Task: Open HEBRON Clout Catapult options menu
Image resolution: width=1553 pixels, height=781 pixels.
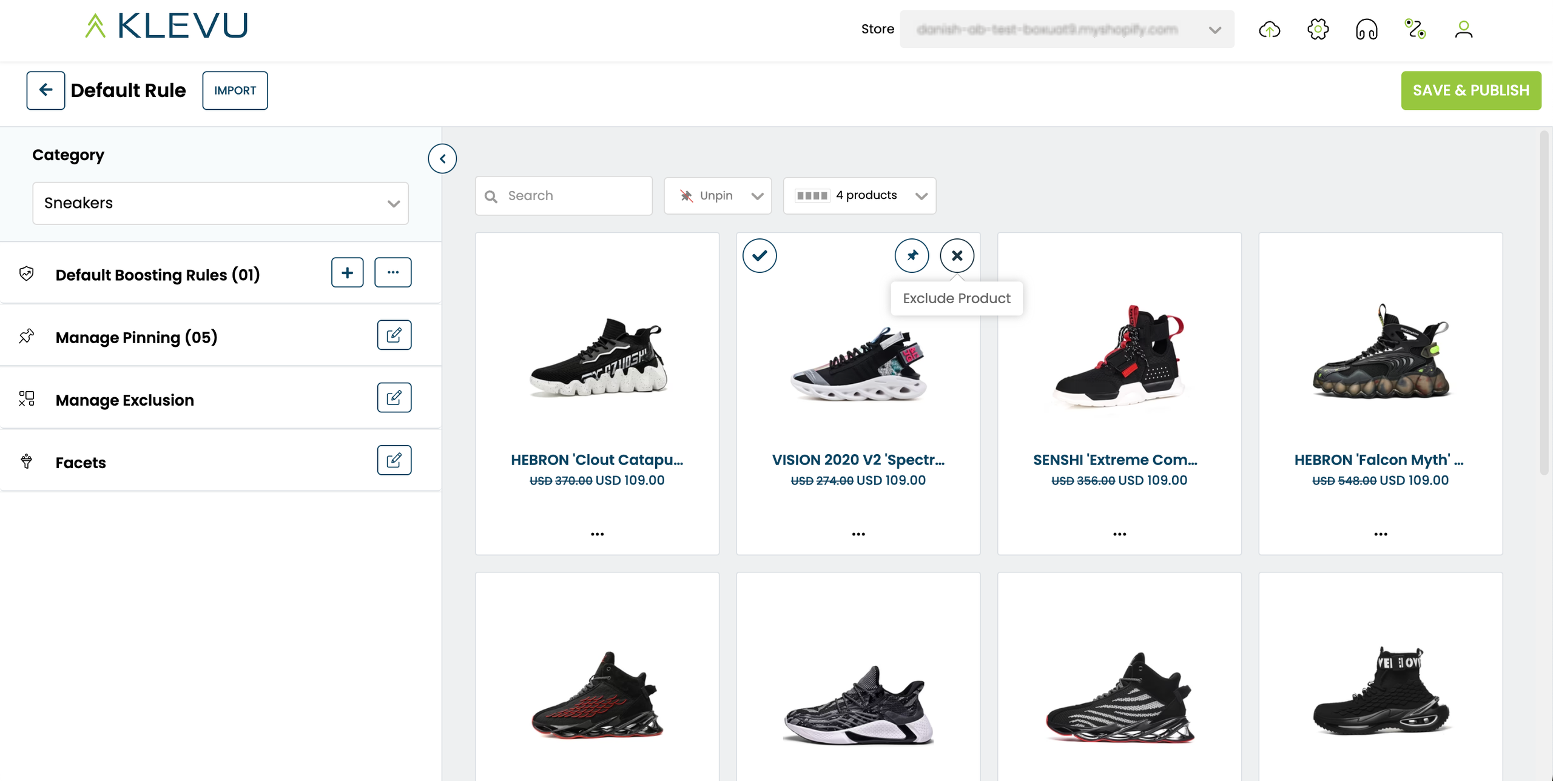Action: [597, 534]
